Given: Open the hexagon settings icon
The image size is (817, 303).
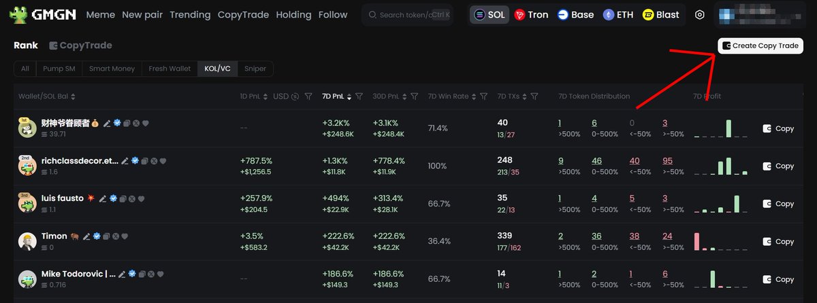Looking at the screenshot, I should [x=700, y=14].
